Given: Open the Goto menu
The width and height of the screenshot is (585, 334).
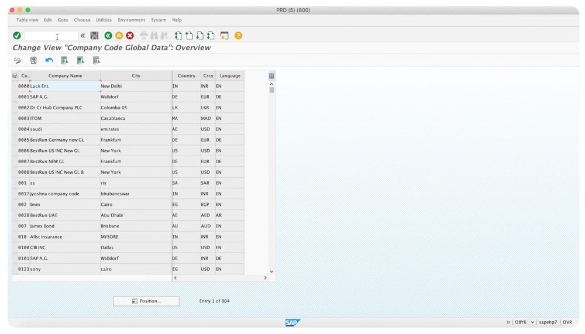Looking at the screenshot, I should 63,20.
